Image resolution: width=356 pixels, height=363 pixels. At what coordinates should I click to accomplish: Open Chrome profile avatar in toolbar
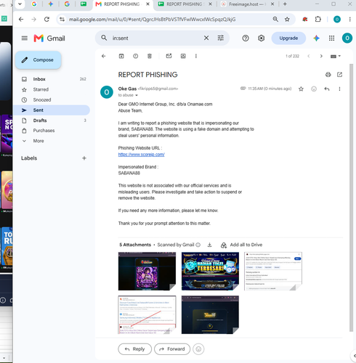point(337,19)
